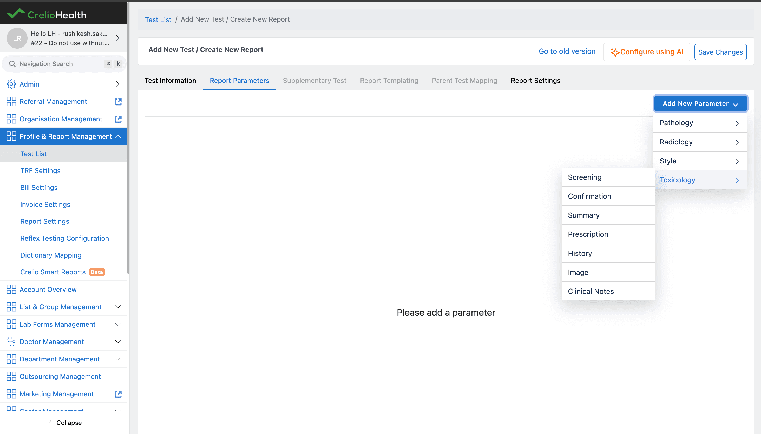
Task: Open Referral Management external link icon
Action: coord(118,102)
